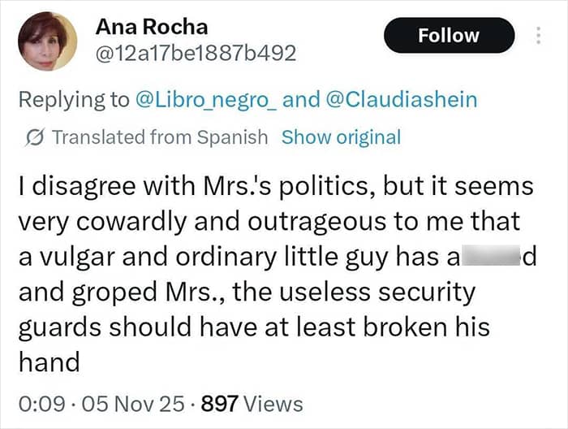Click the Follow button
This screenshot has width=568, height=429.
(x=450, y=35)
